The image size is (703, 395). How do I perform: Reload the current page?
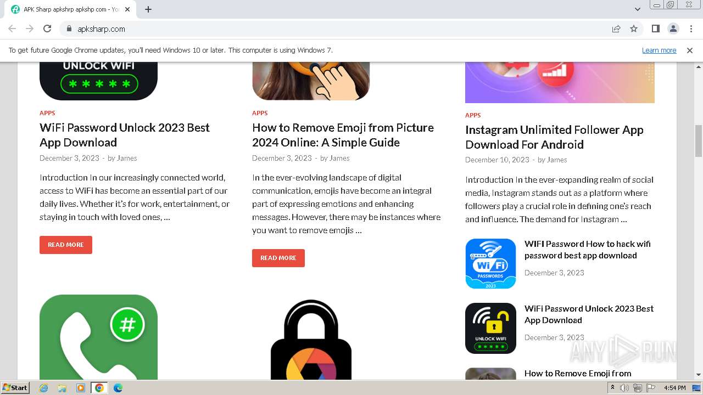click(47, 29)
